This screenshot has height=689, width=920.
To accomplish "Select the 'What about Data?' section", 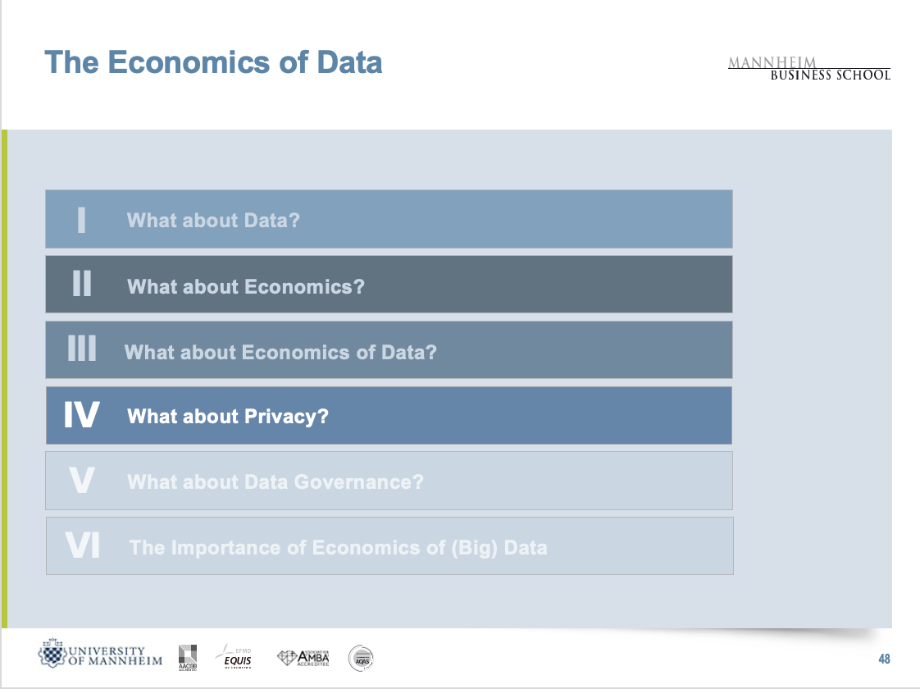I will 213,220.
